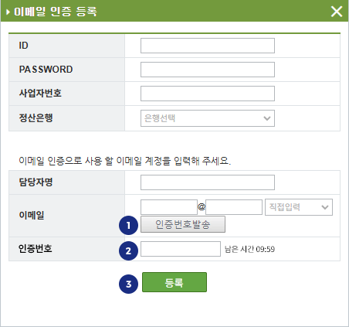Click the email domain field after @

click(x=234, y=207)
